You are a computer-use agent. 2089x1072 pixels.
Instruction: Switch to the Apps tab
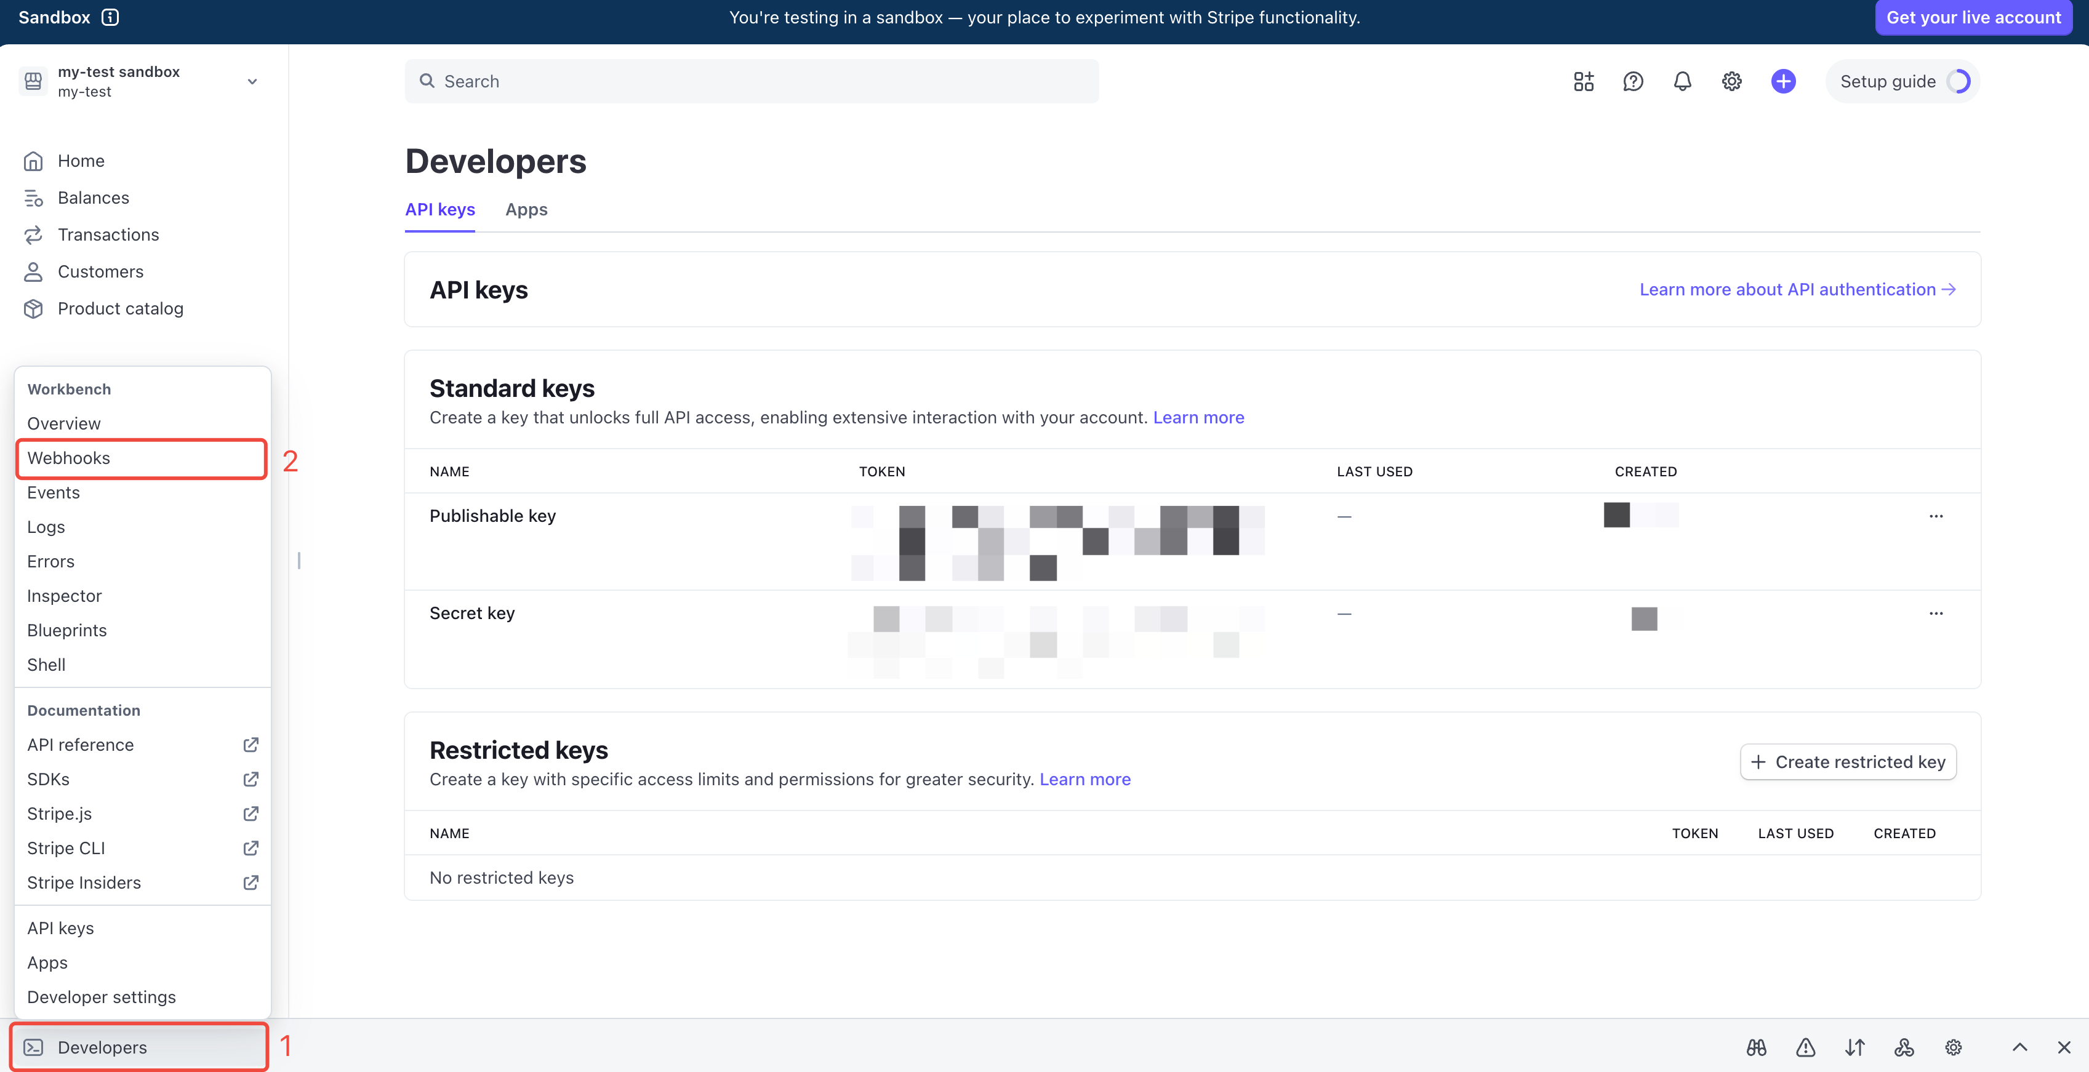tap(526, 209)
